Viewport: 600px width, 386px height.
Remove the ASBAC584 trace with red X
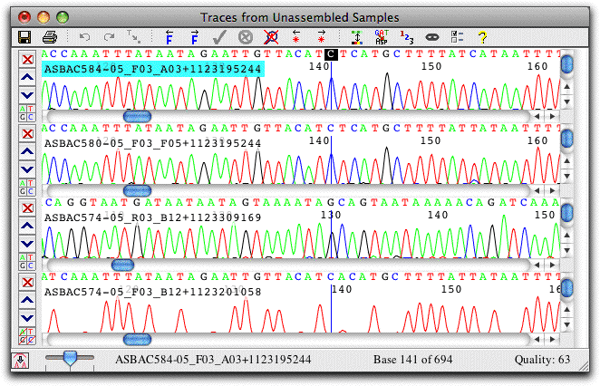pyautogui.click(x=27, y=60)
